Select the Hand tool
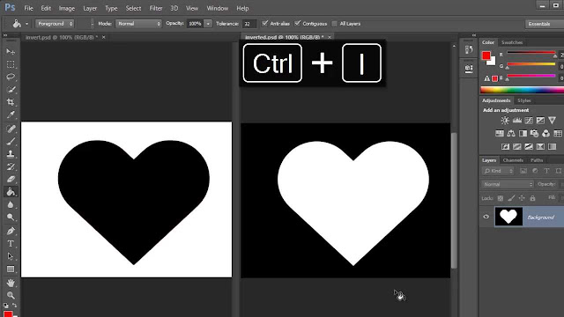 (x=11, y=283)
